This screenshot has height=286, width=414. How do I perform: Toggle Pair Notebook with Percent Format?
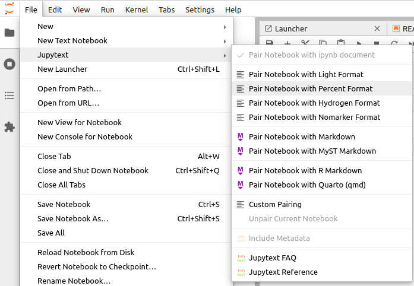click(322, 88)
